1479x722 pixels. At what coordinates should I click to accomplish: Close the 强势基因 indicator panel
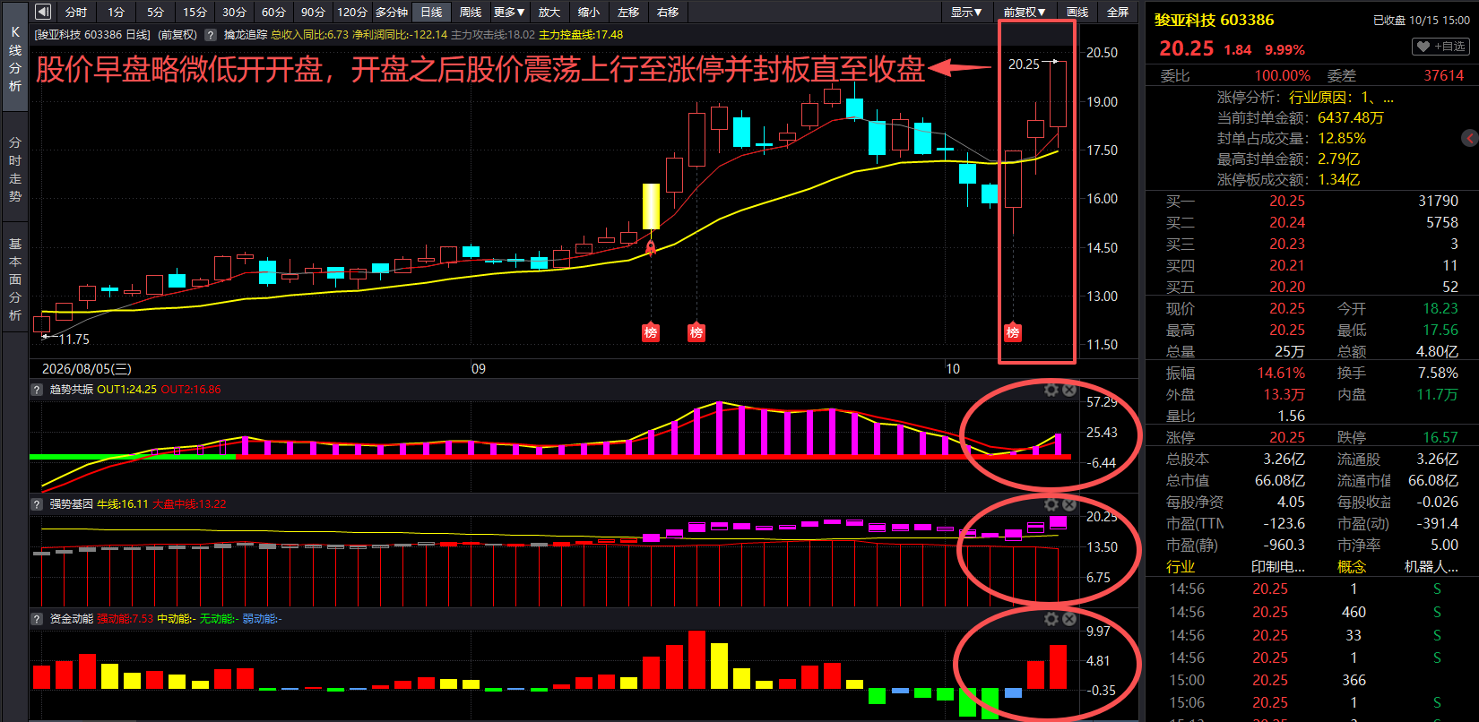1069,504
